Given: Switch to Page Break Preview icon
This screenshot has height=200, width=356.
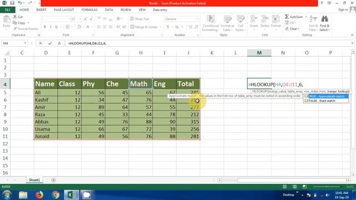Looking at the screenshot, I should 304,187.
